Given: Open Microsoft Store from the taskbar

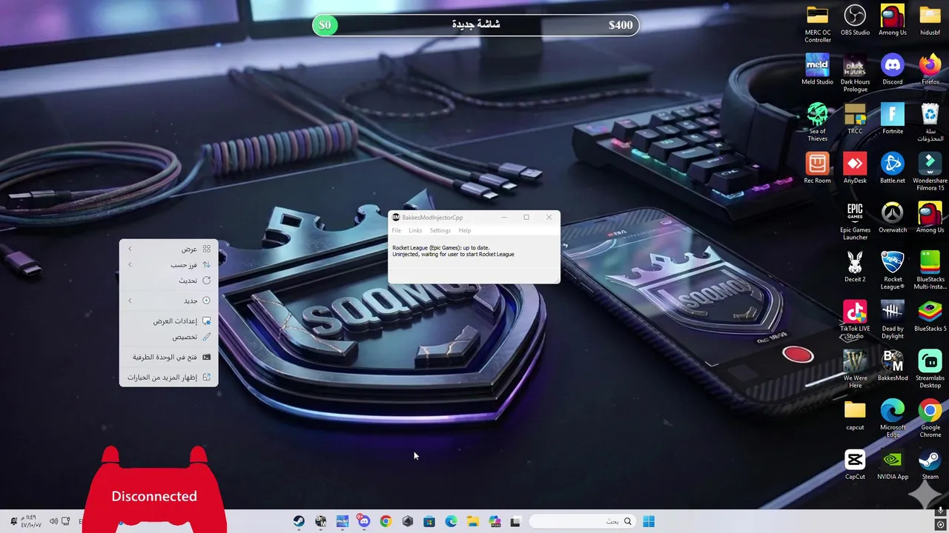Looking at the screenshot, I should point(429,521).
